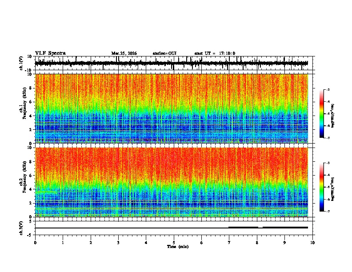Click time axis tick label "3"
352x272 pixels.
pos(118,243)
